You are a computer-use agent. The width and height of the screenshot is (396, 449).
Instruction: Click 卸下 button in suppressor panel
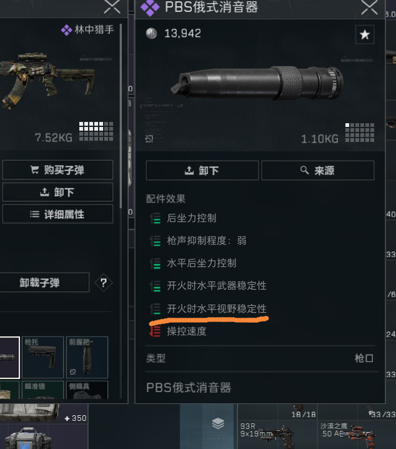[x=202, y=170]
